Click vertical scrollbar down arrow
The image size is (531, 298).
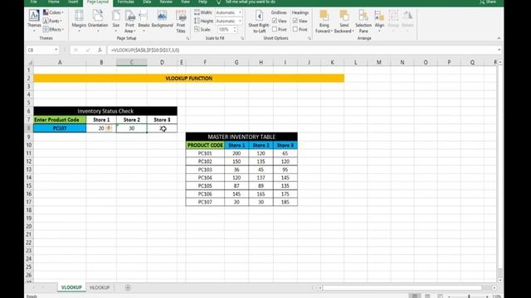point(500,280)
